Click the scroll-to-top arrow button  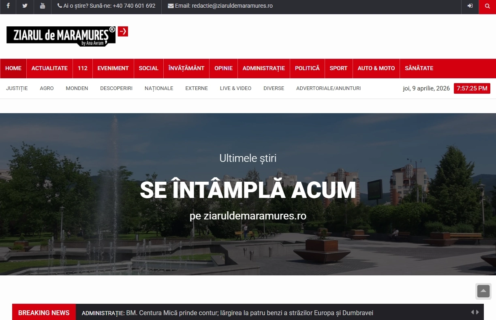click(x=483, y=291)
